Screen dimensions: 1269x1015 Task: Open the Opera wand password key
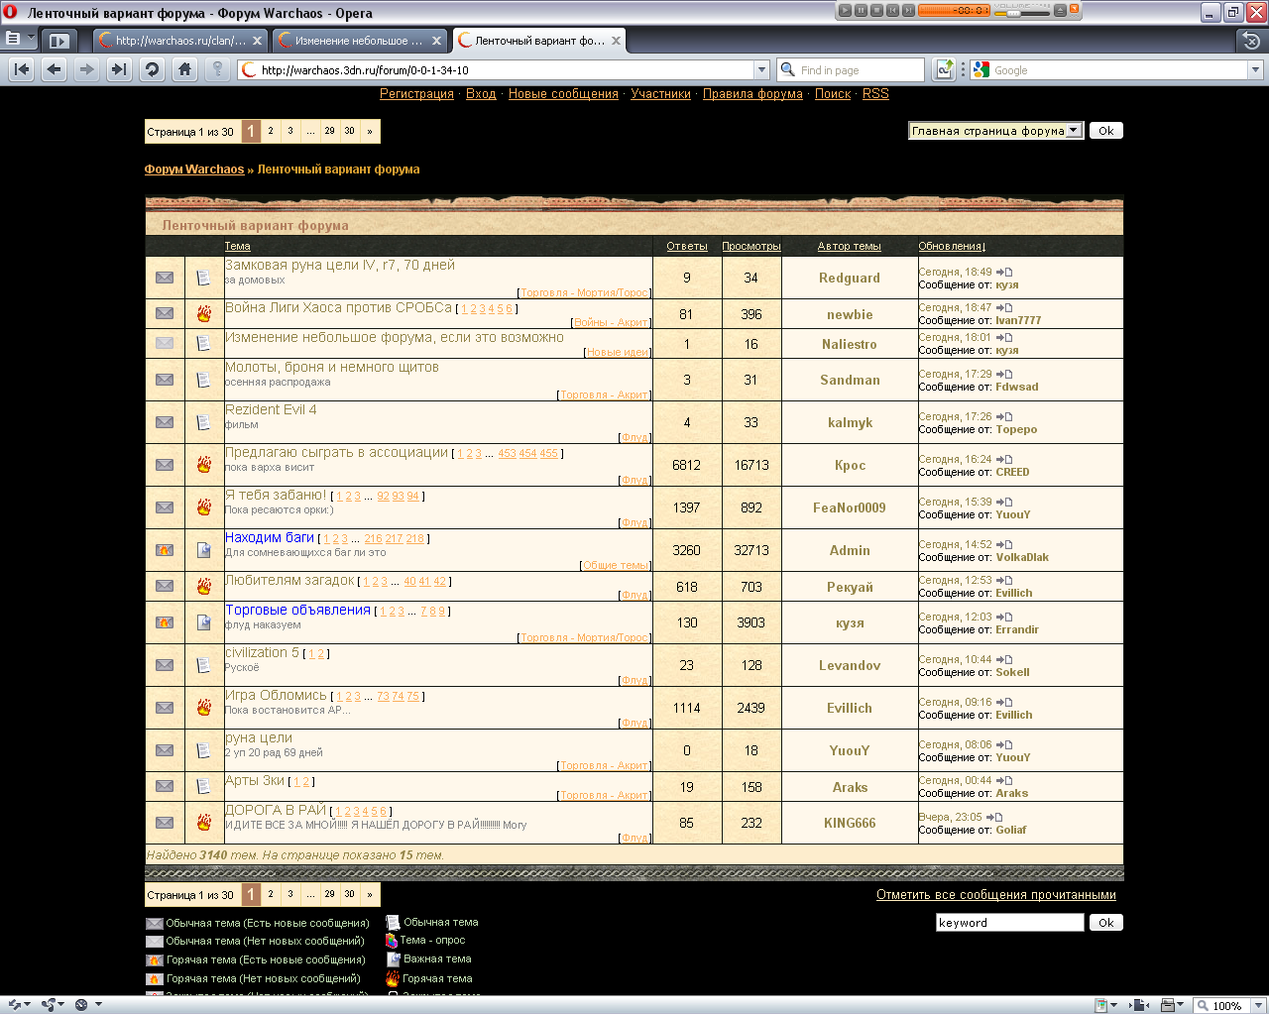coord(217,69)
